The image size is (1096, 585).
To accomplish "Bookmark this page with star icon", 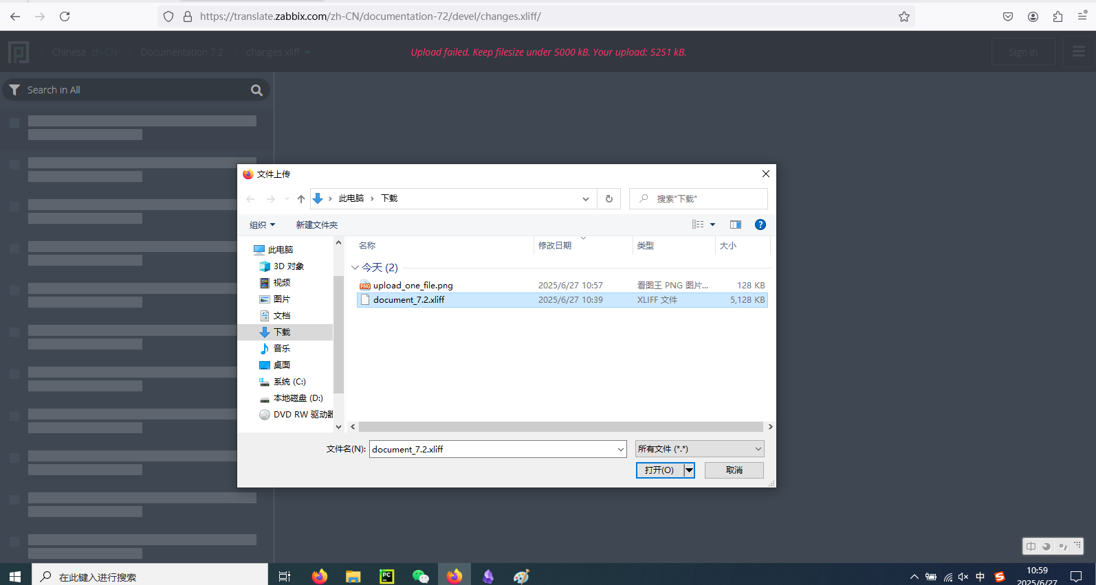I will tap(904, 16).
